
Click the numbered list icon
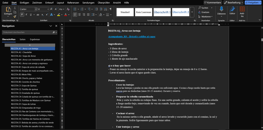[82, 9]
